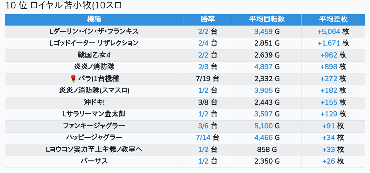Viewport: 370px width, 173px height.
Task: Click the 平均回転数 column header
Action: 266,19
